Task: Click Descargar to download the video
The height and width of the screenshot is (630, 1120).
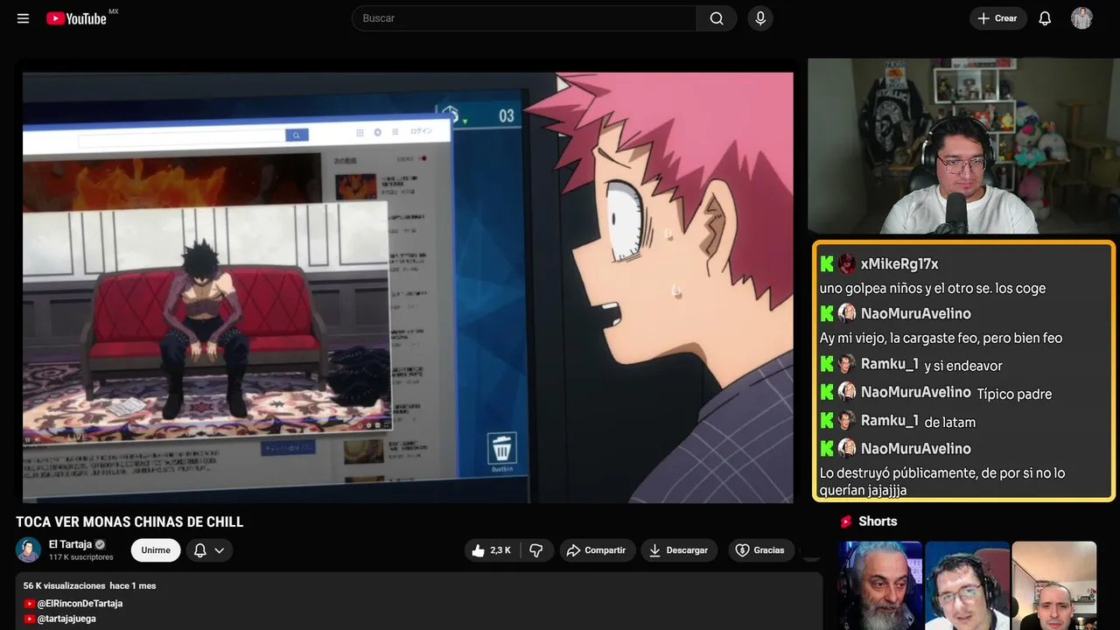Action: [x=679, y=550]
